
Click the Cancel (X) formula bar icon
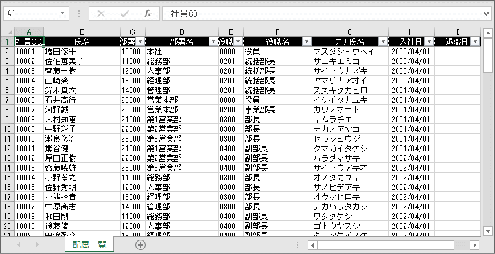[x=101, y=14]
